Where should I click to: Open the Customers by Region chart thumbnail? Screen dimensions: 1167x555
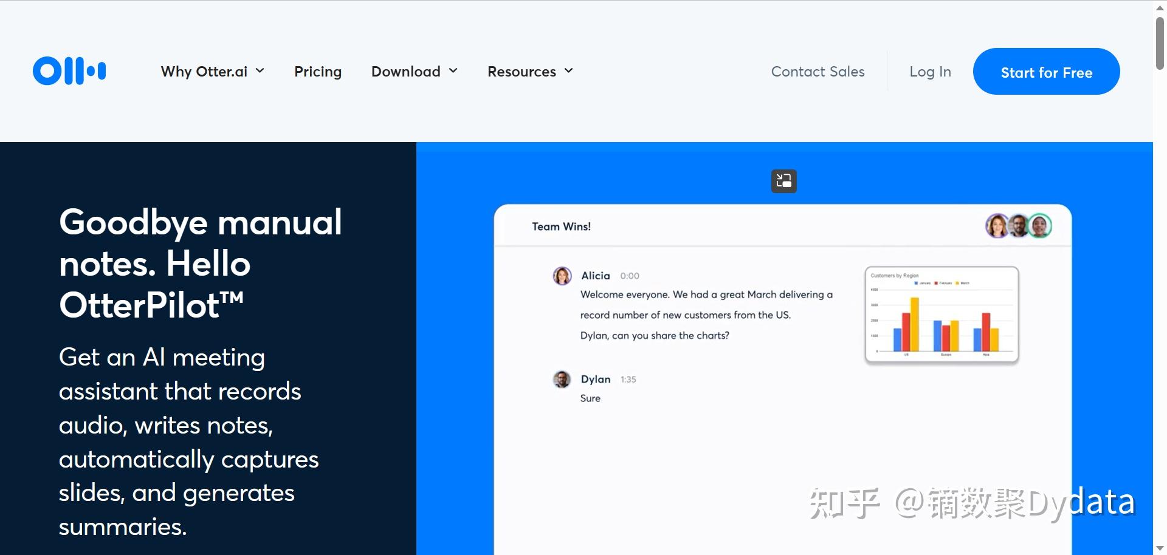[x=942, y=315]
